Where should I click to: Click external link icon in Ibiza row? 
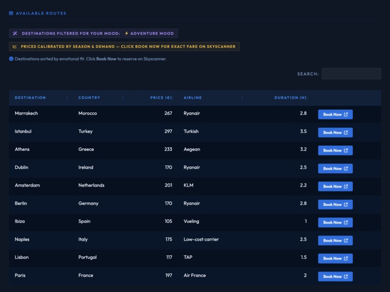click(346, 223)
